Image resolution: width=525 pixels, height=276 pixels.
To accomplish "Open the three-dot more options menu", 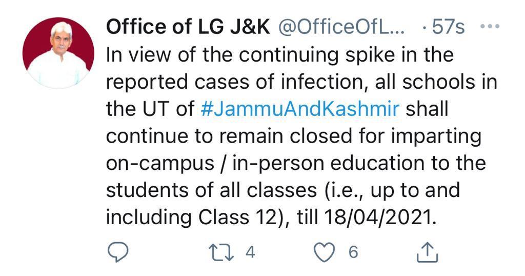I will [x=490, y=26].
